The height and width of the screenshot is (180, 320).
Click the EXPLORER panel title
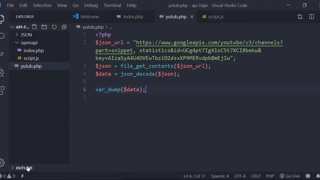click(x=24, y=16)
